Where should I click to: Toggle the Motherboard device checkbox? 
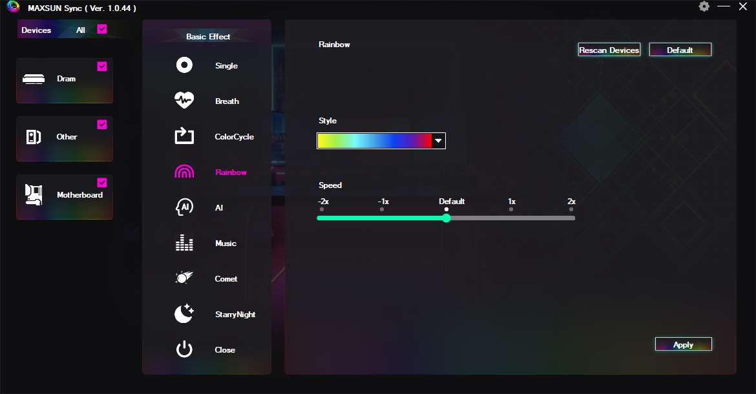[x=101, y=183]
